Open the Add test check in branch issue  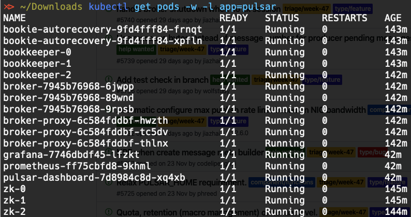[x=163, y=80]
